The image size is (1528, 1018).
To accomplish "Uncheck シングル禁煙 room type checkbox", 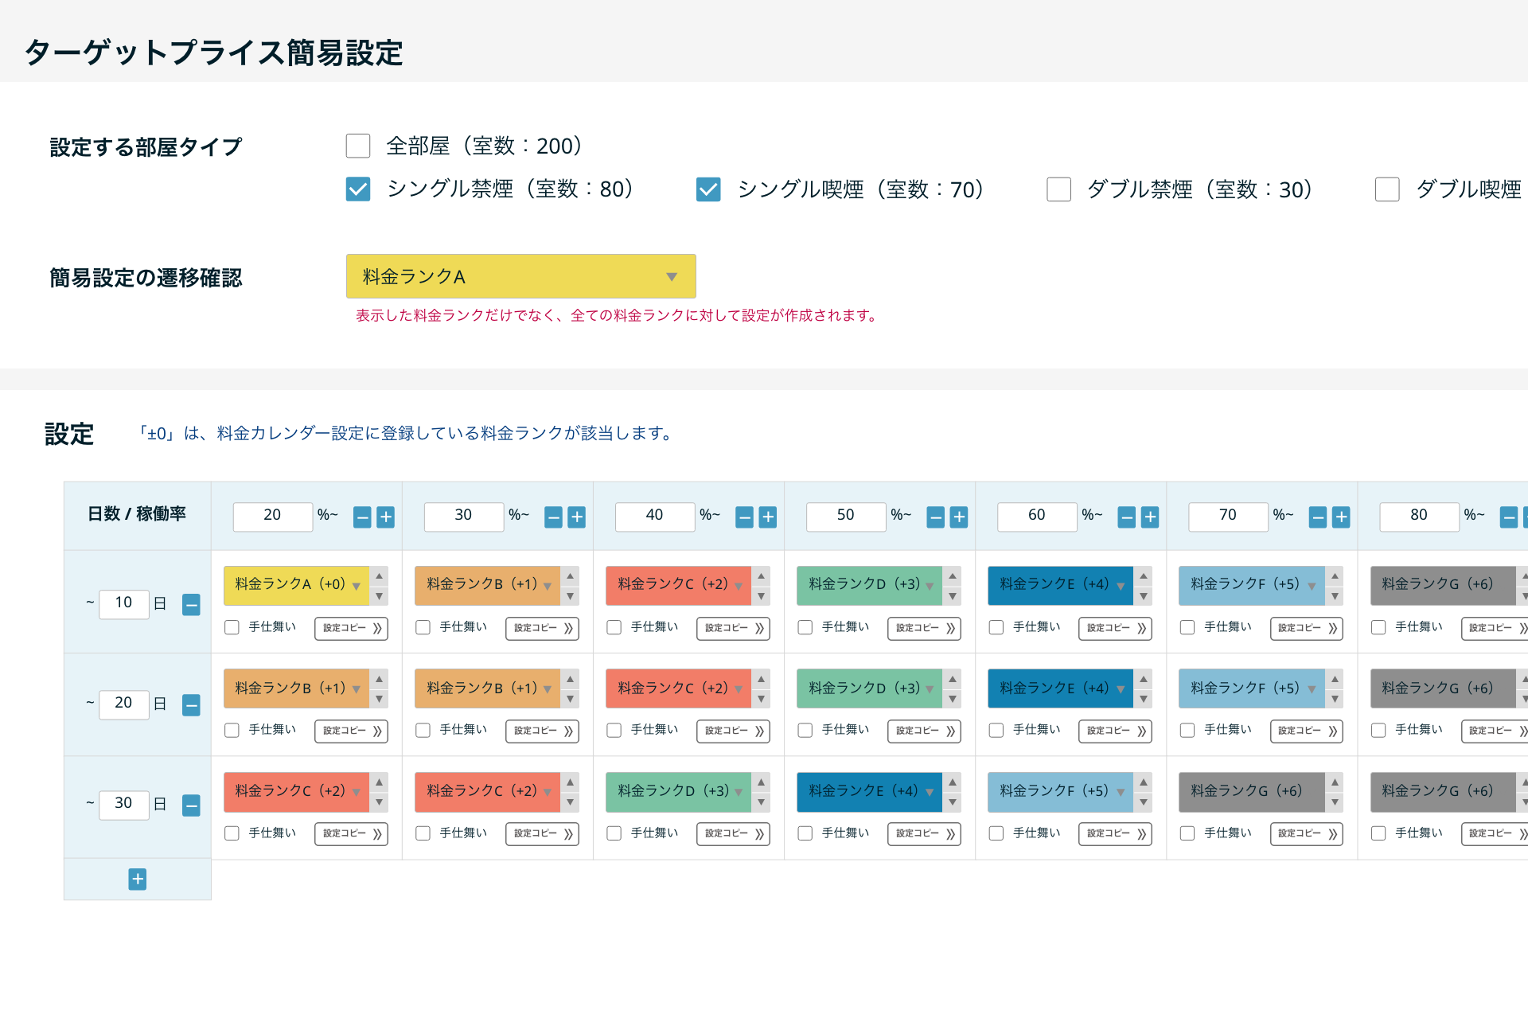I will 358,189.
